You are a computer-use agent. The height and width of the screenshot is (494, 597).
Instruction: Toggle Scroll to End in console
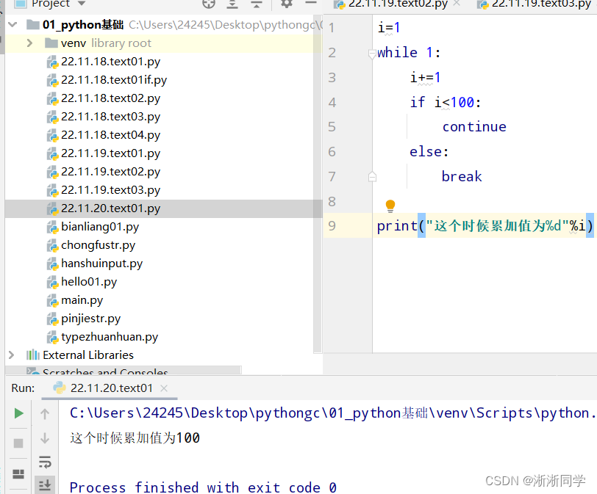click(45, 484)
